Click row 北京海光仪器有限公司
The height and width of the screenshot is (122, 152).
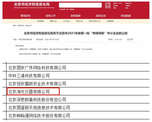click(29, 92)
